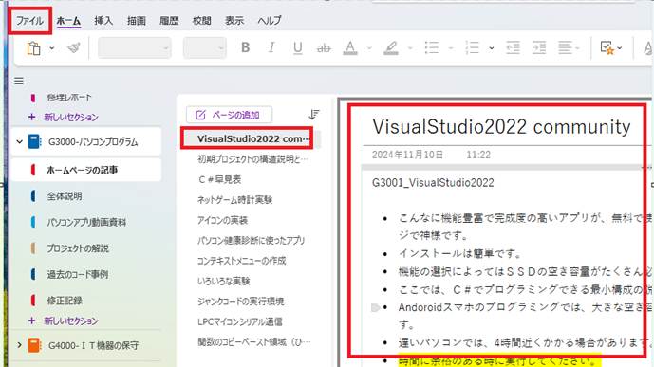Select the Format Painter brush
The height and width of the screenshot is (367, 654).
pyautogui.click(x=74, y=48)
